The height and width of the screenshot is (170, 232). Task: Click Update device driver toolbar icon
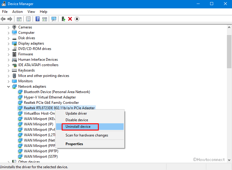pyautogui.click(x=63, y=19)
